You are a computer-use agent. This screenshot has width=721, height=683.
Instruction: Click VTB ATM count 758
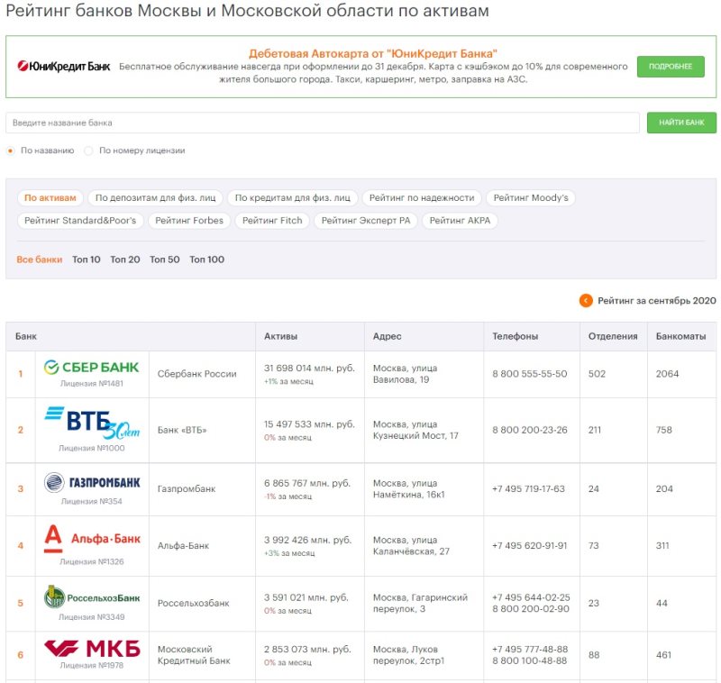[x=664, y=430]
